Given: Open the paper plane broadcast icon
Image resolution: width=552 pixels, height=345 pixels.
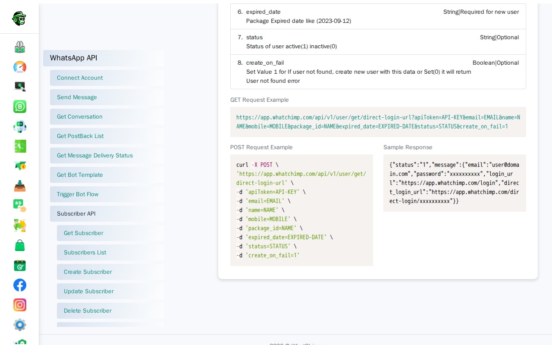Looking at the screenshot, I should click(19, 166).
